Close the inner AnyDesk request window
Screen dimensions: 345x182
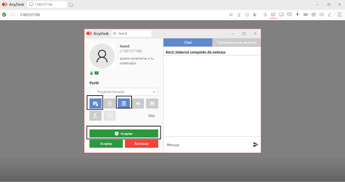(255, 34)
